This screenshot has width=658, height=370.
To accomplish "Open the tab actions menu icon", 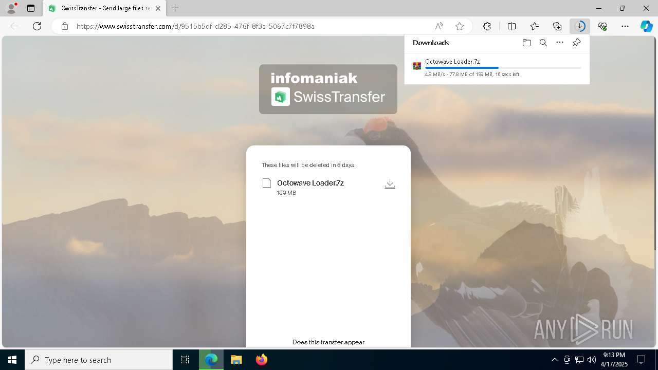I will click(31, 8).
